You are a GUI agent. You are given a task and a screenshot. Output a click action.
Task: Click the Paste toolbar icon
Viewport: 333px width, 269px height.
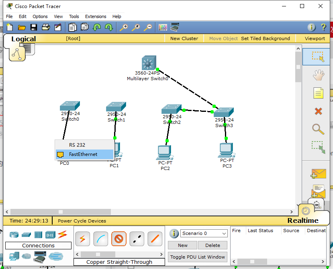84,27
